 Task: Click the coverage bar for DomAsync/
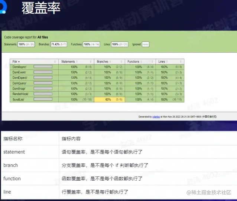43,67
